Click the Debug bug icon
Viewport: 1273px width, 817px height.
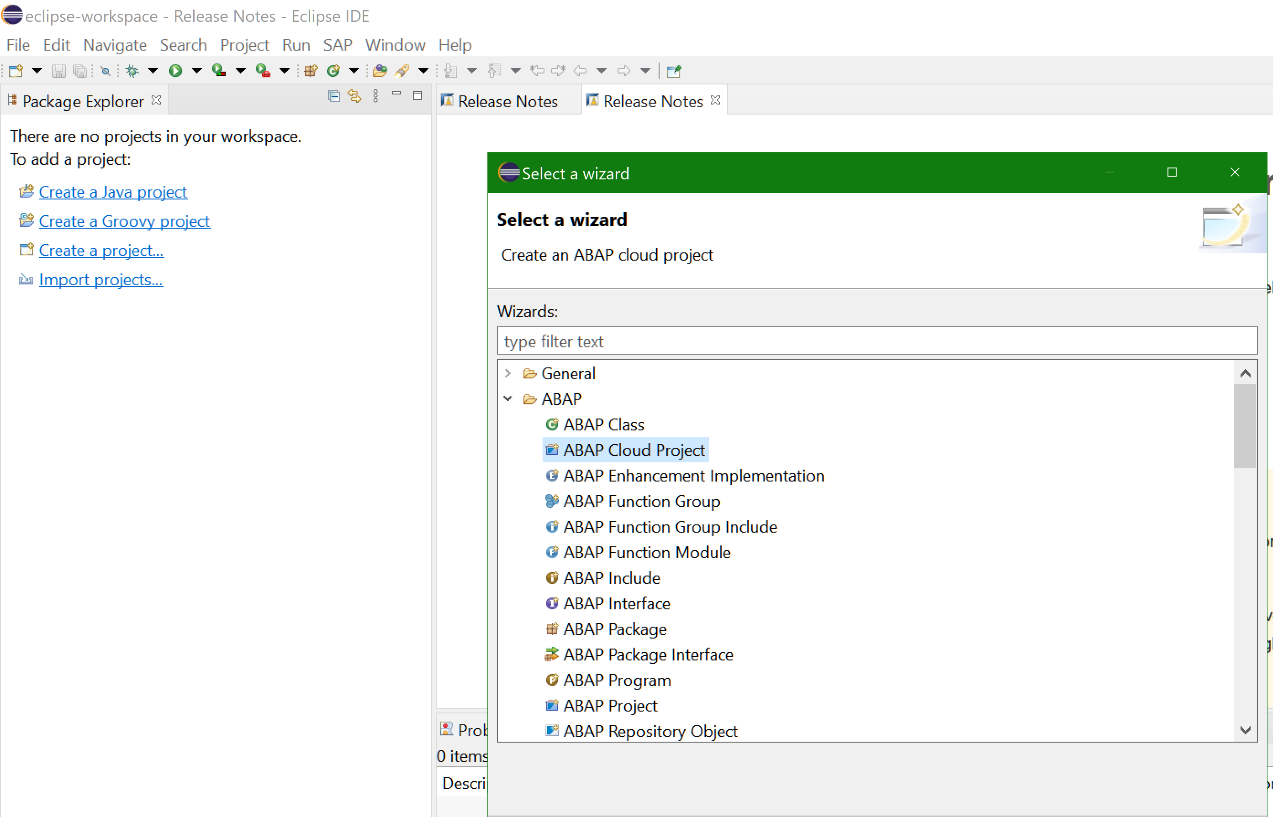pos(132,71)
